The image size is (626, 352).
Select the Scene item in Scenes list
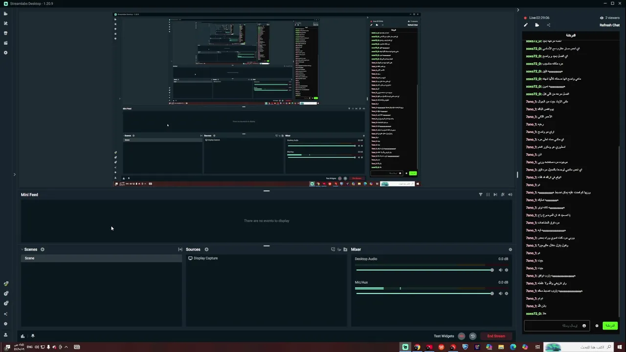(x=101, y=258)
